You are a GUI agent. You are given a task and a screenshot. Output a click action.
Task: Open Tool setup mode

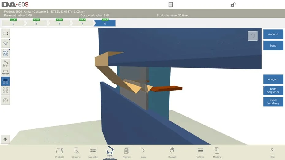[x=93, y=153]
